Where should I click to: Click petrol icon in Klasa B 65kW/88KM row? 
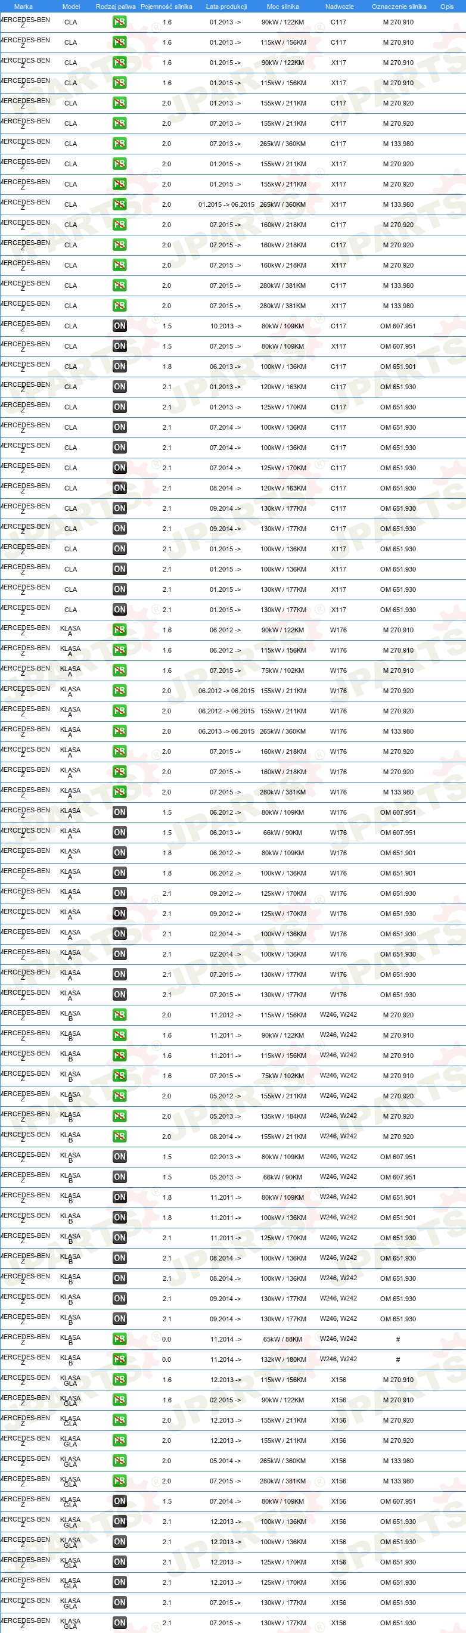coord(119,1339)
